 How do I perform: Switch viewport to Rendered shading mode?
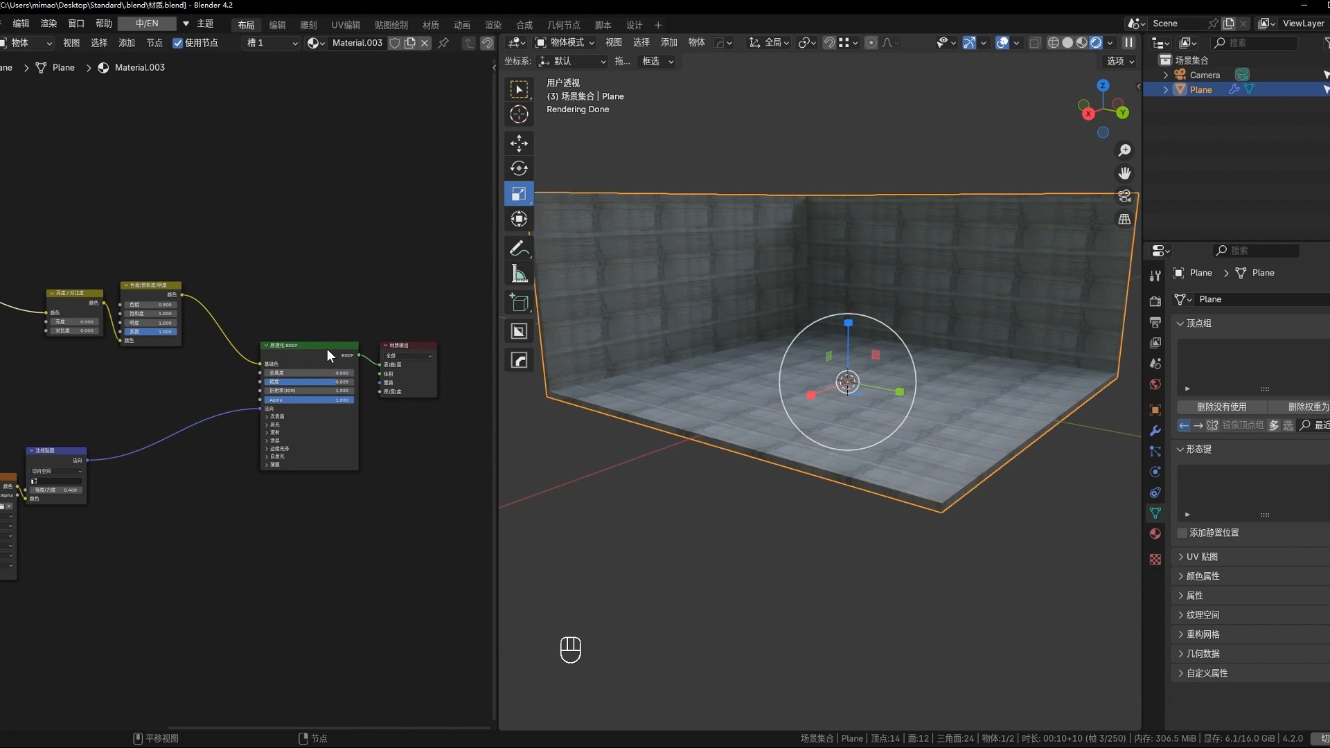1096,42
